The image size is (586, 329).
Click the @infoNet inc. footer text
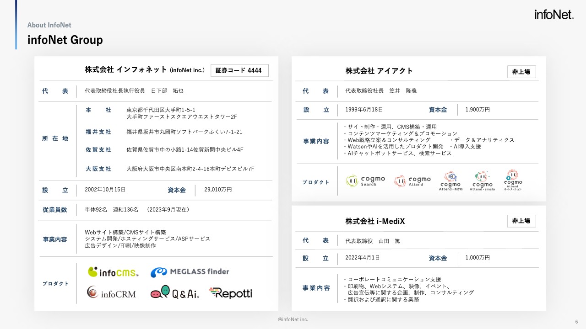293,319
